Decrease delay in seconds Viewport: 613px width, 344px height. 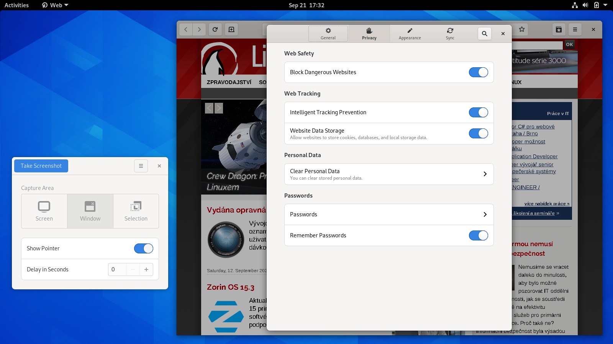[133, 269]
